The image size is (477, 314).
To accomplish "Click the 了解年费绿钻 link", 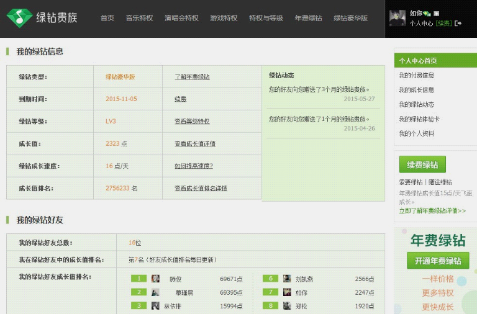I will 192,76.
